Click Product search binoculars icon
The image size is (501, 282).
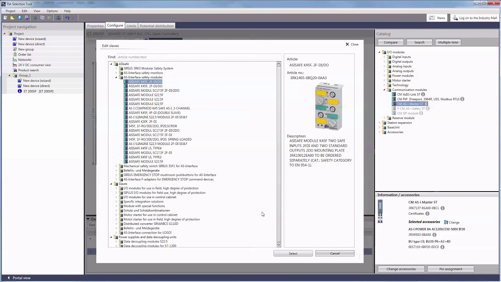point(15,70)
